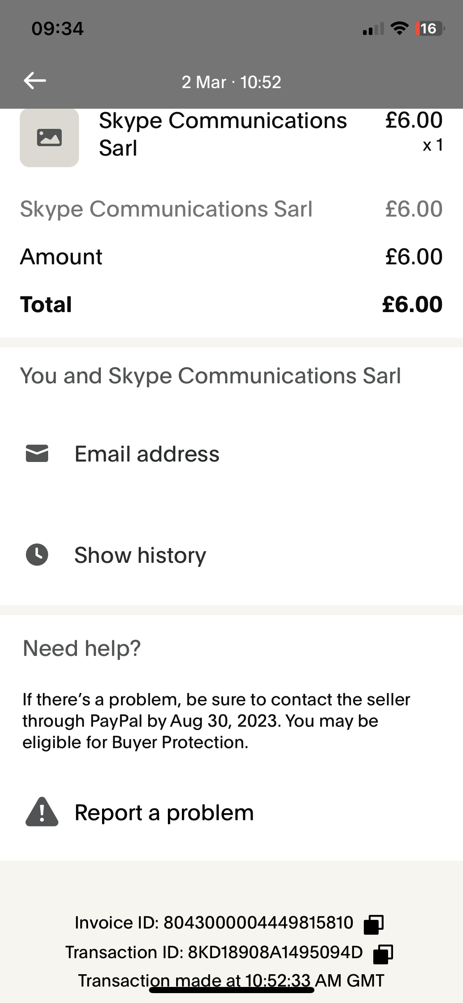Screen dimensions: 463x1003
Task: Open Email address option
Action: pos(147,454)
